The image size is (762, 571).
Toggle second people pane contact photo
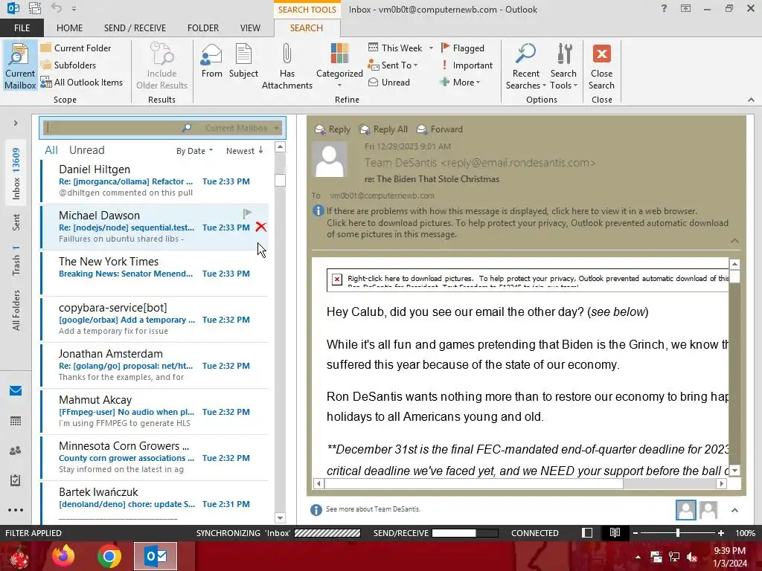708,510
